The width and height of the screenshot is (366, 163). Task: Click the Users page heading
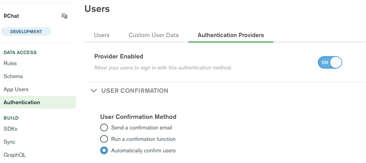(x=97, y=8)
